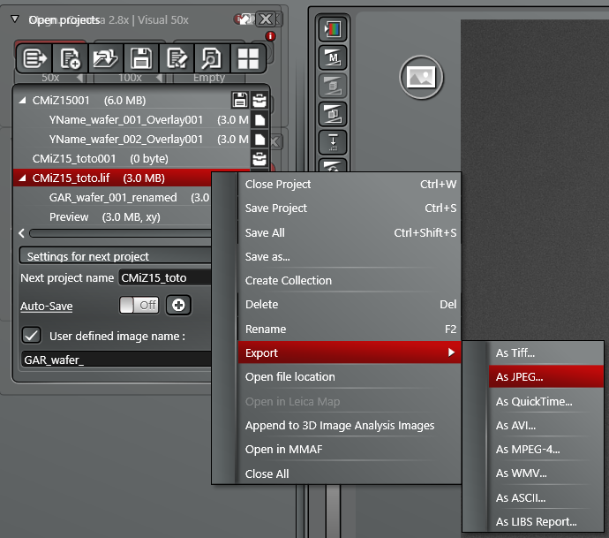Click the floppy disk save icon in toolbar
Viewport: 609px width, 538px height.
140,59
